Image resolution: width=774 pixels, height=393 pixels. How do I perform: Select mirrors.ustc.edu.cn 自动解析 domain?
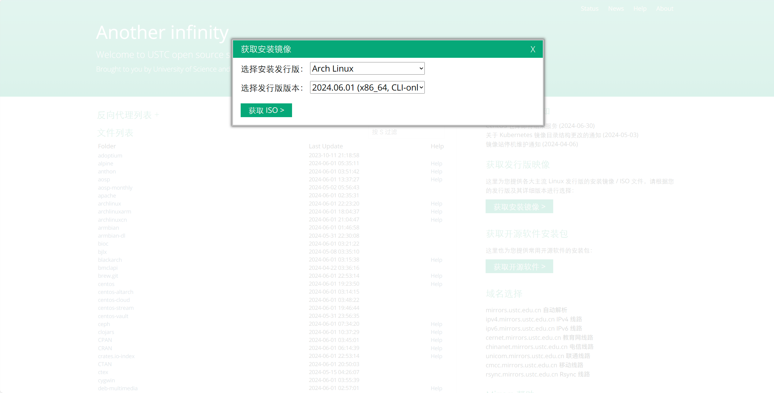tap(526, 310)
